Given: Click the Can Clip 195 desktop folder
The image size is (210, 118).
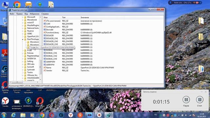Looking at the screenshot, I should [x=201, y=38].
